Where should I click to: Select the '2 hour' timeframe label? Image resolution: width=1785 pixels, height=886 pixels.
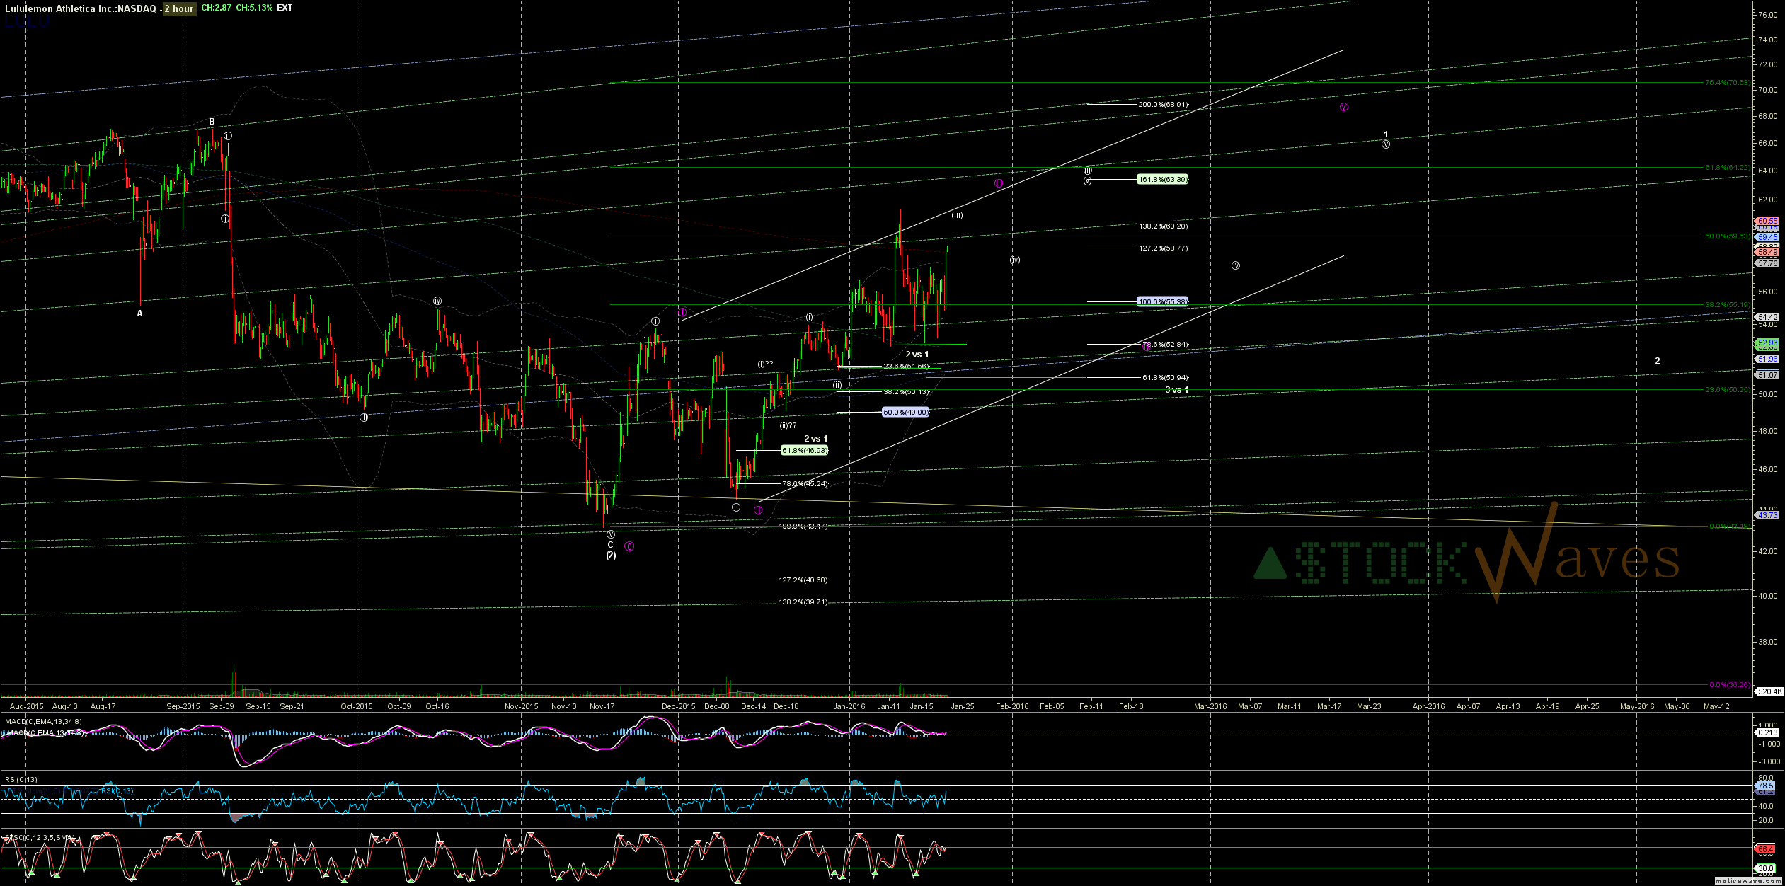[x=178, y=8]
